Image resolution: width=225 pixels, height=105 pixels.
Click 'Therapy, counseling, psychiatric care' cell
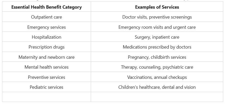(x=157, y=67)
